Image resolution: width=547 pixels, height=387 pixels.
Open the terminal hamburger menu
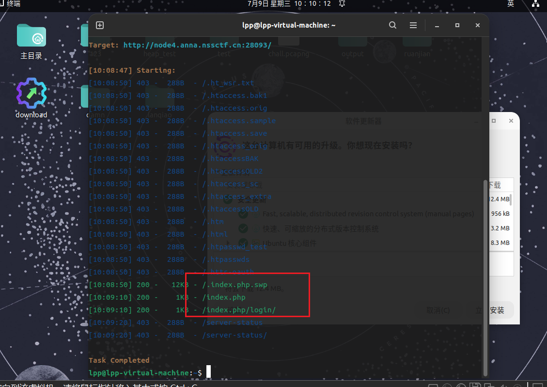click(413, 25)
